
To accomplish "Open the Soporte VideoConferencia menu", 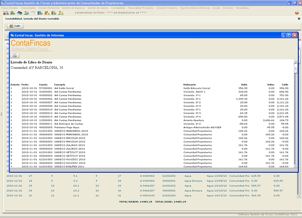I will click(x=195, y=8).
